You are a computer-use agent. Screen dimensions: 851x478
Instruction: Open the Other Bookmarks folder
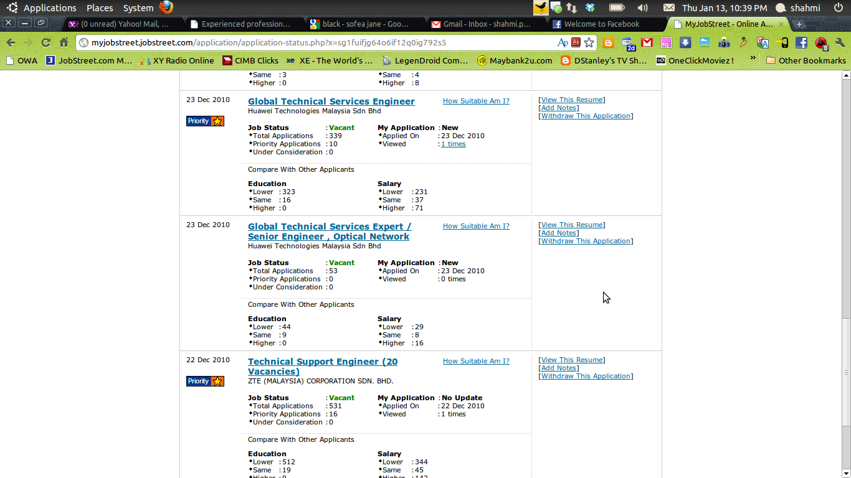(806, 60)
